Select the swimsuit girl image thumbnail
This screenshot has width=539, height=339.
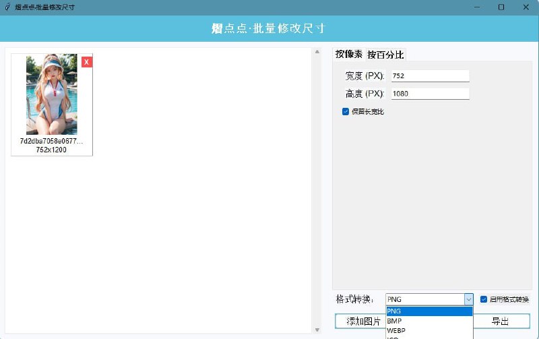coord(51,95)
